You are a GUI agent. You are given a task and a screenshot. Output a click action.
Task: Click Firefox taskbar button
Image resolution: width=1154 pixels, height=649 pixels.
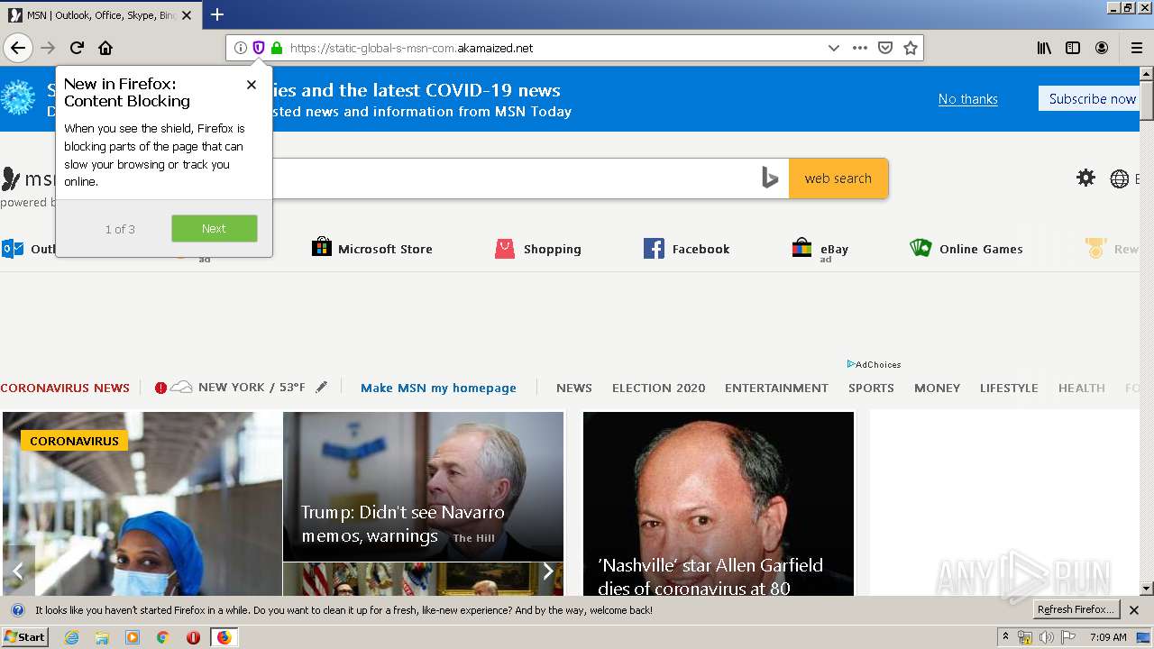pyautogui.click(x=224, y=637)
